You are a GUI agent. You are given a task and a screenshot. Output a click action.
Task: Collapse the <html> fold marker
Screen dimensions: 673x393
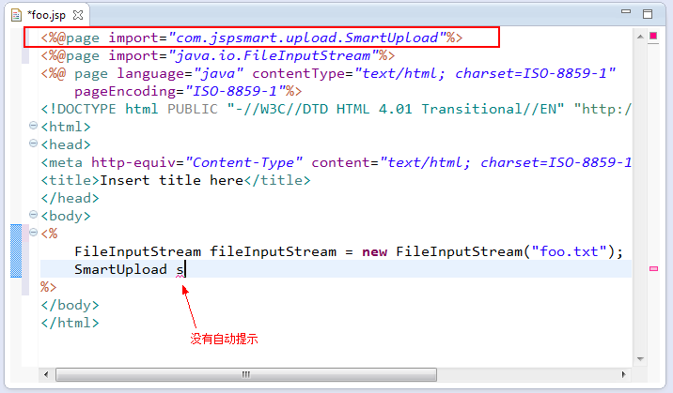tap(33, 125)
